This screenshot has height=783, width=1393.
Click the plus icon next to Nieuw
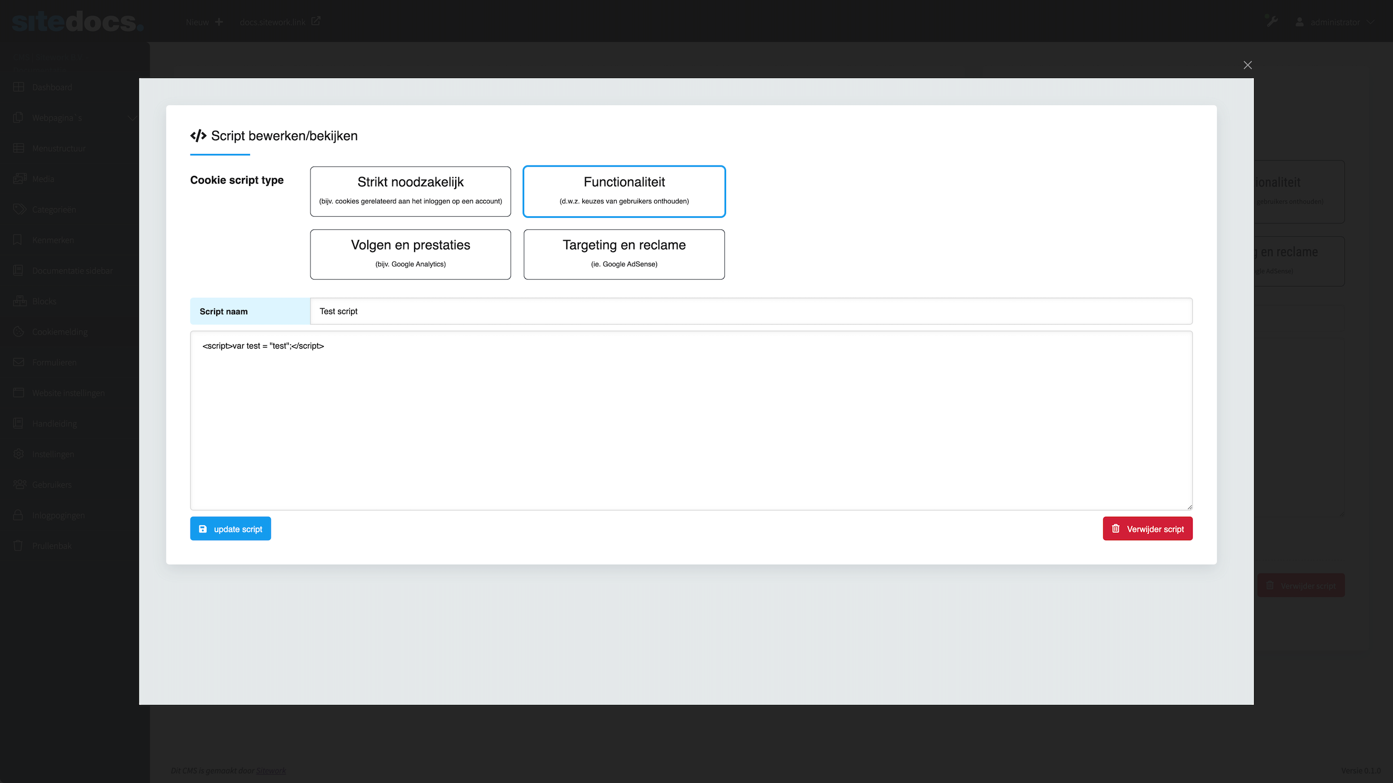(219, 22)
